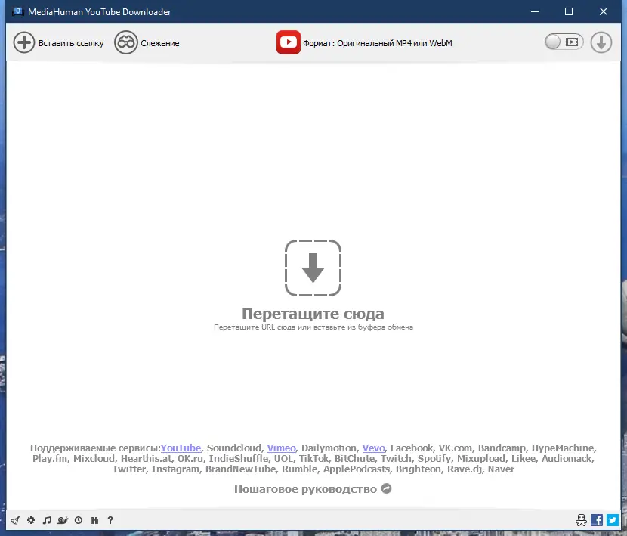627x536 pixels.
Task: Start all downloads with the arrow button
Action: click(601, 42)
